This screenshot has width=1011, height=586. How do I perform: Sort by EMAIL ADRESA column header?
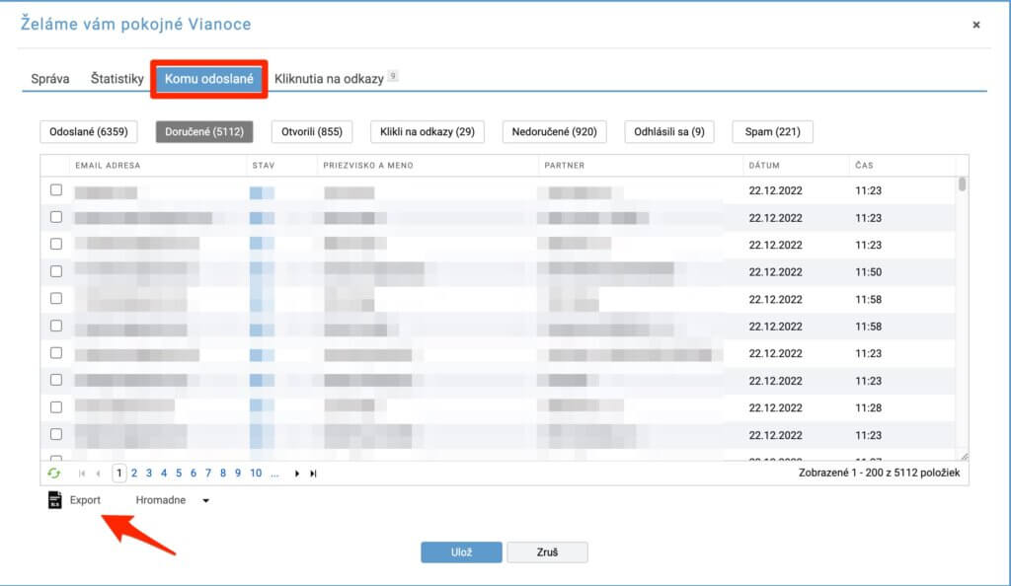point(108,166)
